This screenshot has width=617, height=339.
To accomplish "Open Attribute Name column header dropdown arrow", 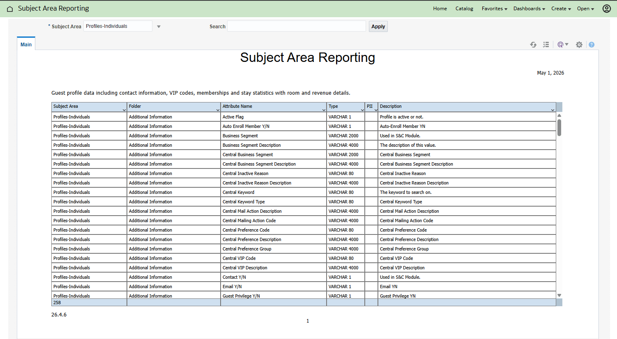I will pos(324,110).
